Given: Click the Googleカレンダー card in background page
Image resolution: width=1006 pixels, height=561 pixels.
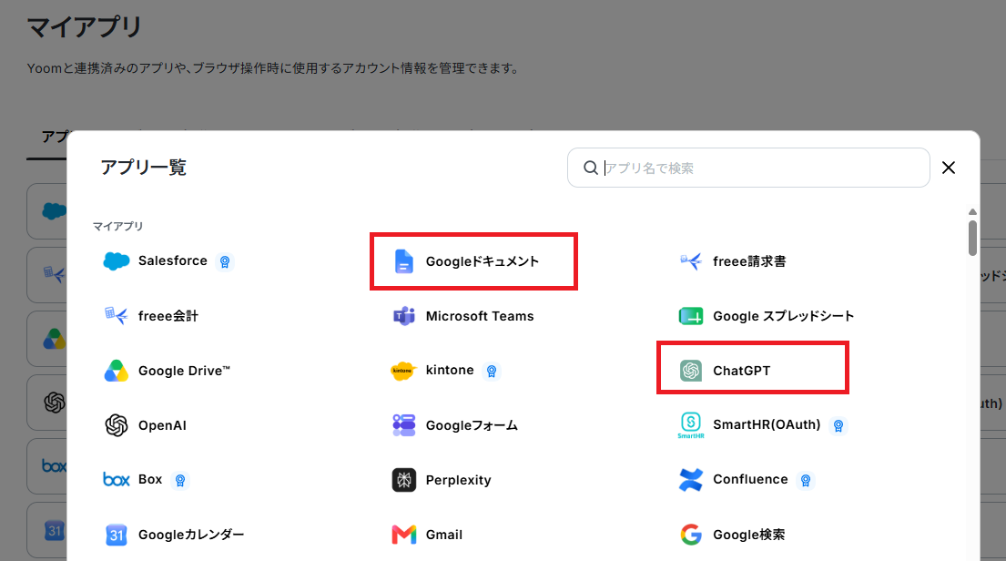Looking at the screenshot, I should [46, 530].
